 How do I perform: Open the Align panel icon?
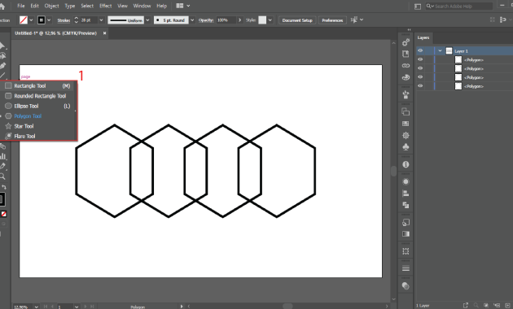tap(406, 194)
